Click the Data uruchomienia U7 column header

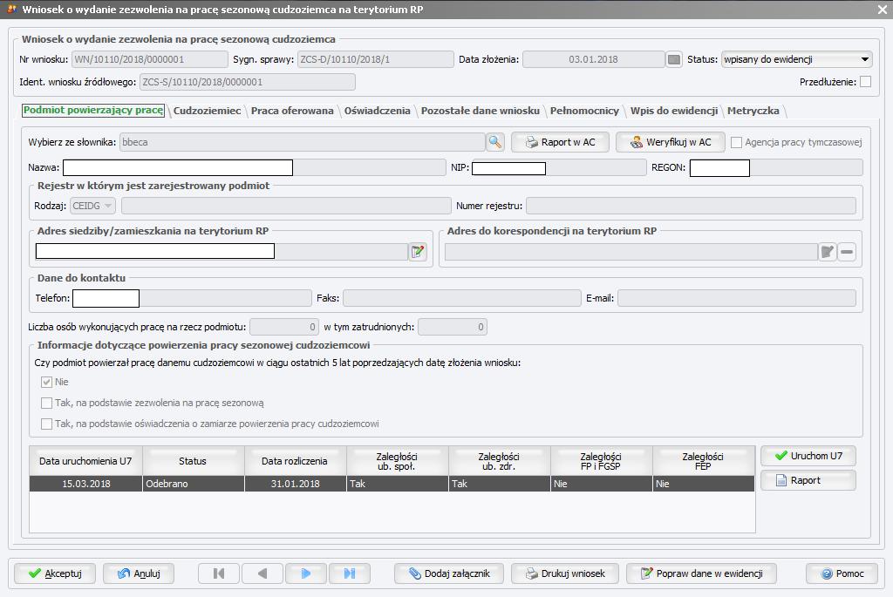(85, 461)
